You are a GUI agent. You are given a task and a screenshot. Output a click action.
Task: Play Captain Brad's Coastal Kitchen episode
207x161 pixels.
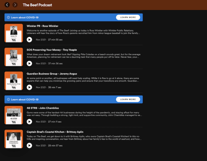29,146
